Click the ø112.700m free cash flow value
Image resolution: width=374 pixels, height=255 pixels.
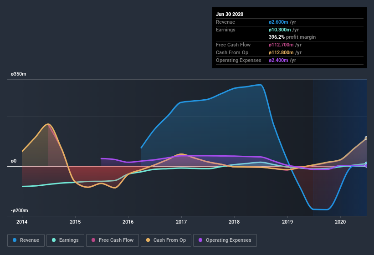click(x=281, y=45)
